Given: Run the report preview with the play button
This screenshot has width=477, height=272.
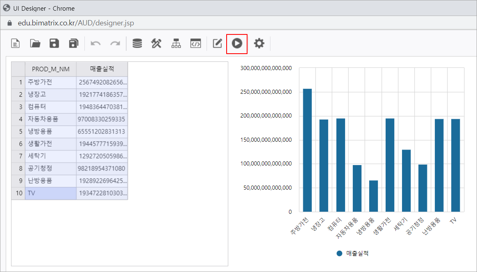Looking at the screenshot, I should [x=237, y=43].
